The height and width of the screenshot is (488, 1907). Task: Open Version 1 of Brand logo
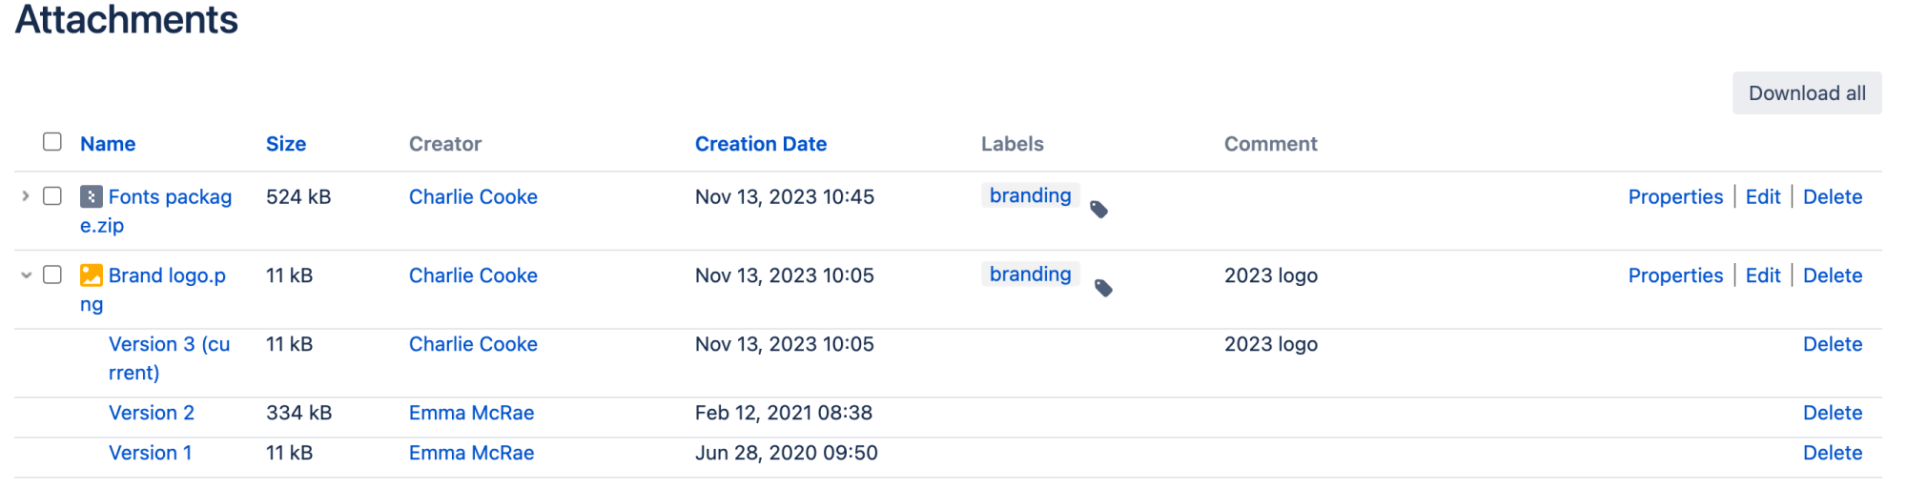(150, 453)
